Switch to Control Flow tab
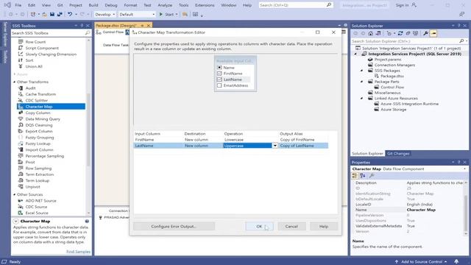471x265 pixels. click(110, 32)
